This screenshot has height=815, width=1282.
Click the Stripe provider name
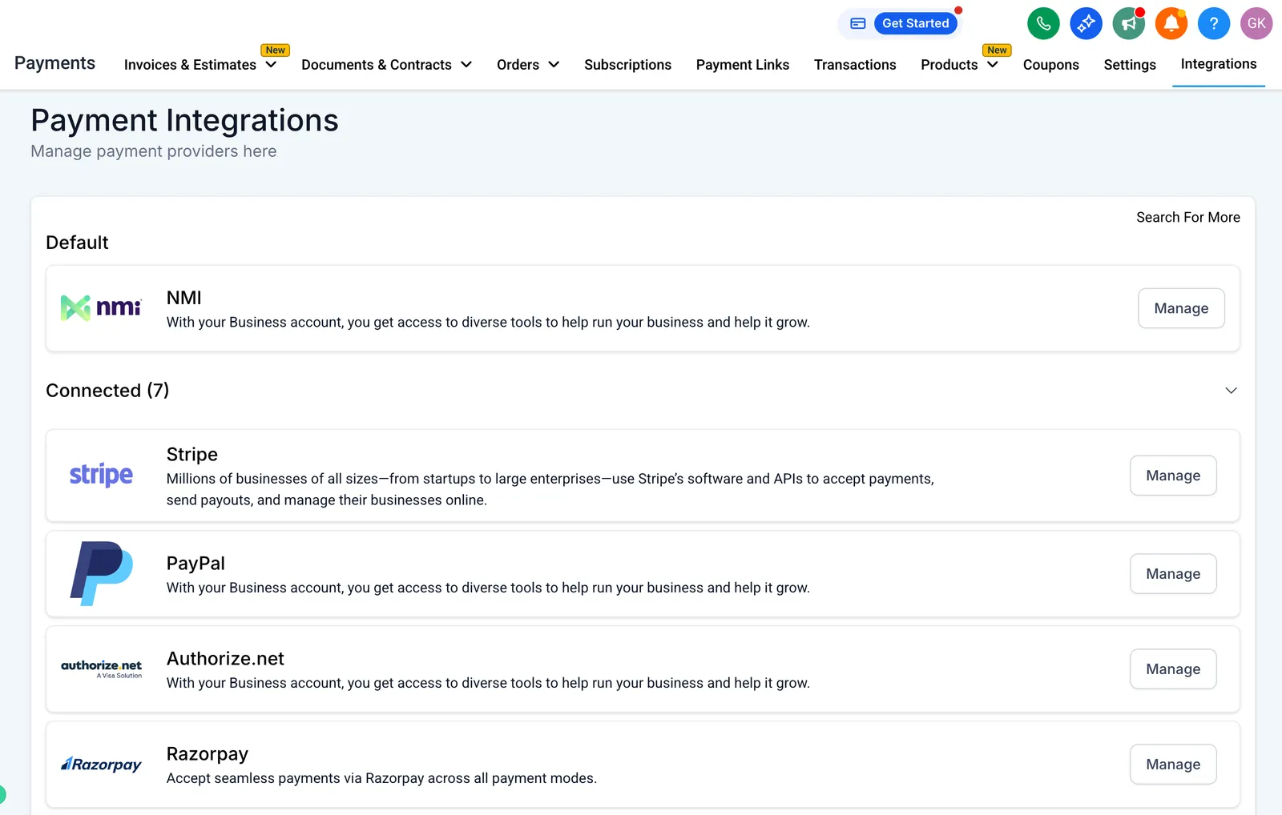coord(192,455)
